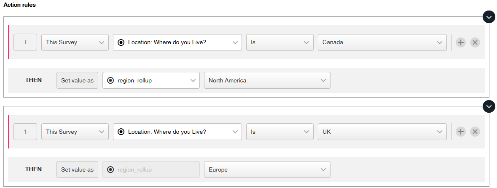Change the Is operator in the UK rule
Image resolution: width=497 pixels, height=188 pixels.
tap(280, 132)
